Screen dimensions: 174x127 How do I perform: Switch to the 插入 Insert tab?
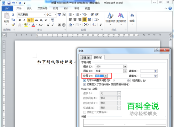point(29,8)
